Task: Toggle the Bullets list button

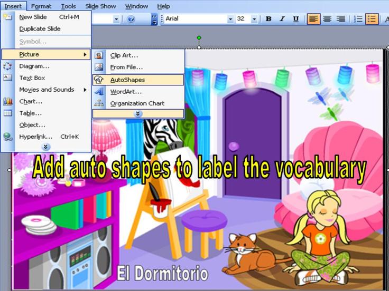Action: (372, 19)
